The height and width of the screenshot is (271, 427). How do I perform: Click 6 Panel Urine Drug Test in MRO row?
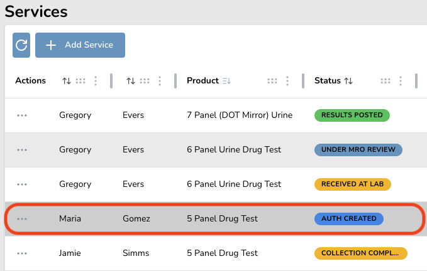click(x=234, y=150)
